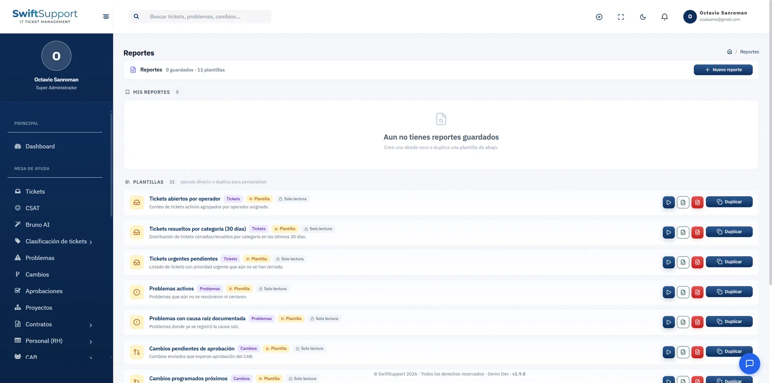Click red document icon for 'Cambios pendientes de aprobación'
This screenshot has width=772, height=383.
tap(698, 352)
